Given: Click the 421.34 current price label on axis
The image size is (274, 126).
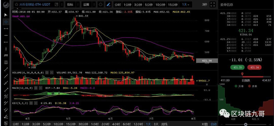Looking at the screenshot, I should click(x=207, y=61).
